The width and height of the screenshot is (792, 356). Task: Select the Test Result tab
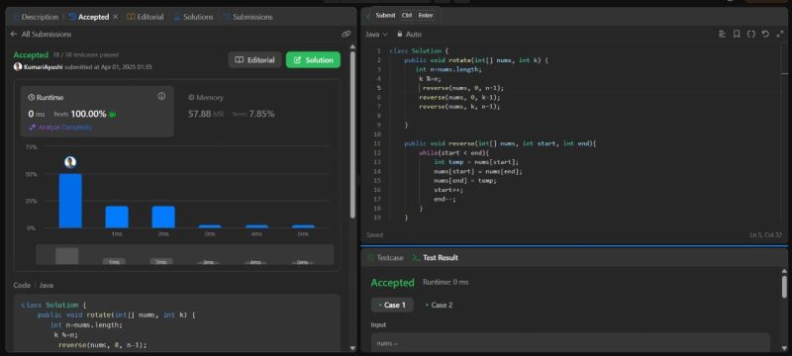(x=436, y=258)
